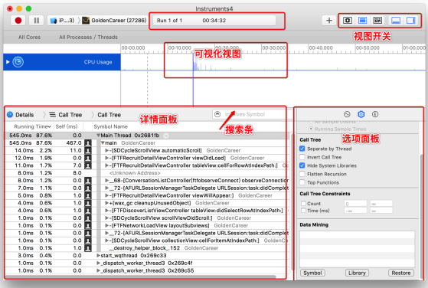This screenshot has height=288, width=428.
Task: Enable the Time (ms) constraint checkbox
Action: [303, 211]
